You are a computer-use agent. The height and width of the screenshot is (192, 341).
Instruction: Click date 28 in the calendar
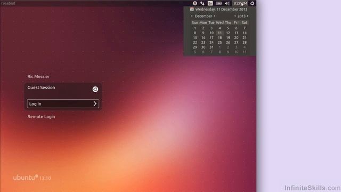pos(245,43)
